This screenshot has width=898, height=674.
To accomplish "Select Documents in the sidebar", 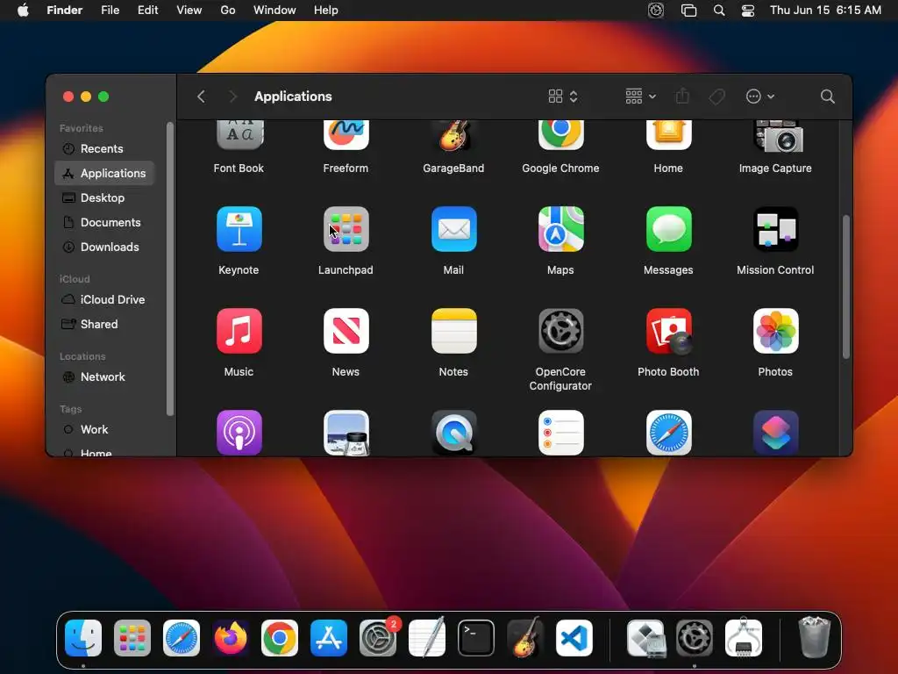I will tap(104, 222).
